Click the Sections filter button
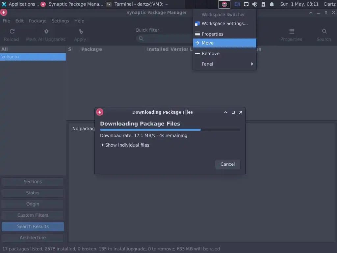Viewport: 337px width, 253px height. click(33, 182)
